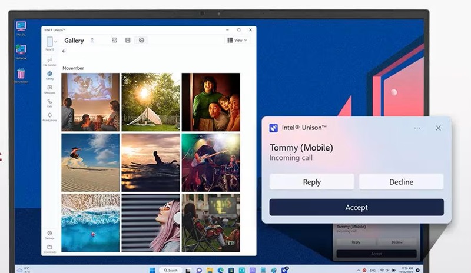Click the November section heading
The height and width of the screenshot is (273, 471).
(73, 68)
